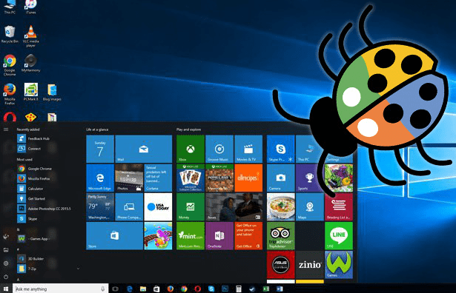The height and width of the screenshot is (293, 456).
Task: Open Mozilla Firefox in the Most used list
Action: click(33, 179)
